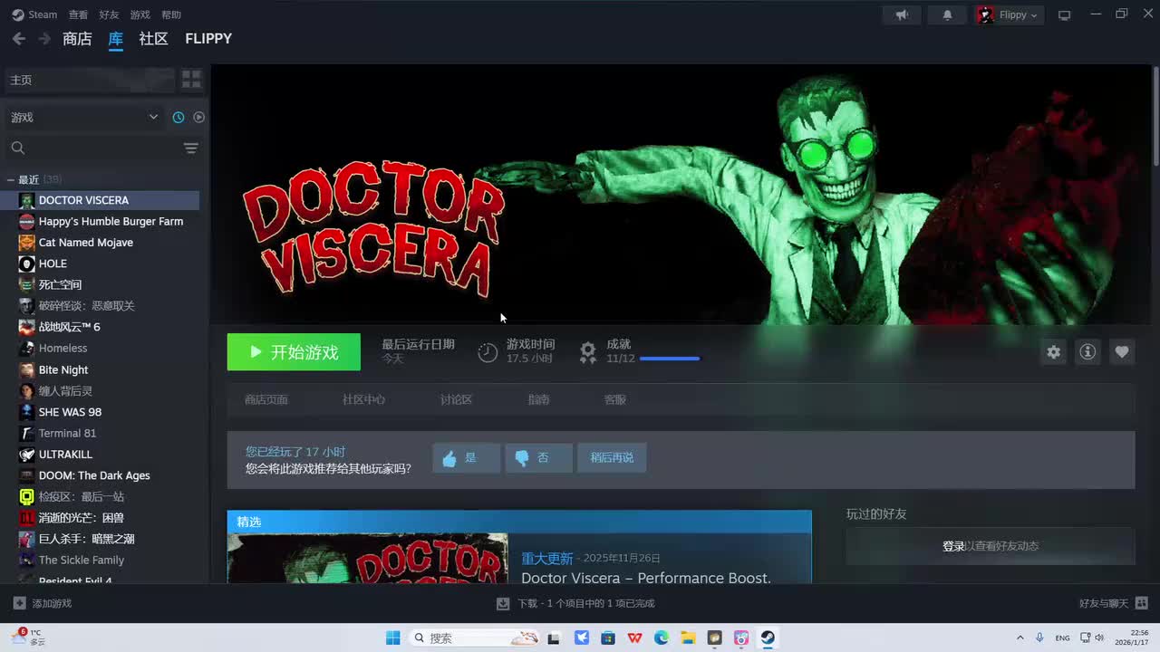Open WPS Office from taskbar
This screenshot has width=1160, height=652.
[x=635, y=638]
